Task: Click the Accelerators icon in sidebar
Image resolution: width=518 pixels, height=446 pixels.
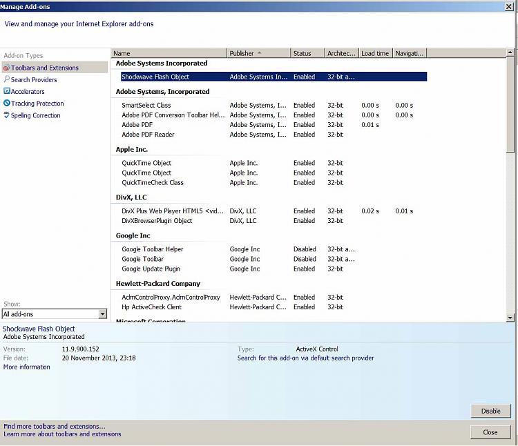Action: click(7, 90)
